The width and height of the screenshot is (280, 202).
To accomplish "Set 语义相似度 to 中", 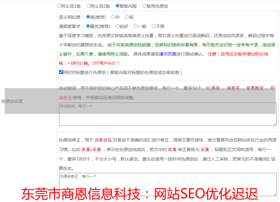I will point(113,17).
